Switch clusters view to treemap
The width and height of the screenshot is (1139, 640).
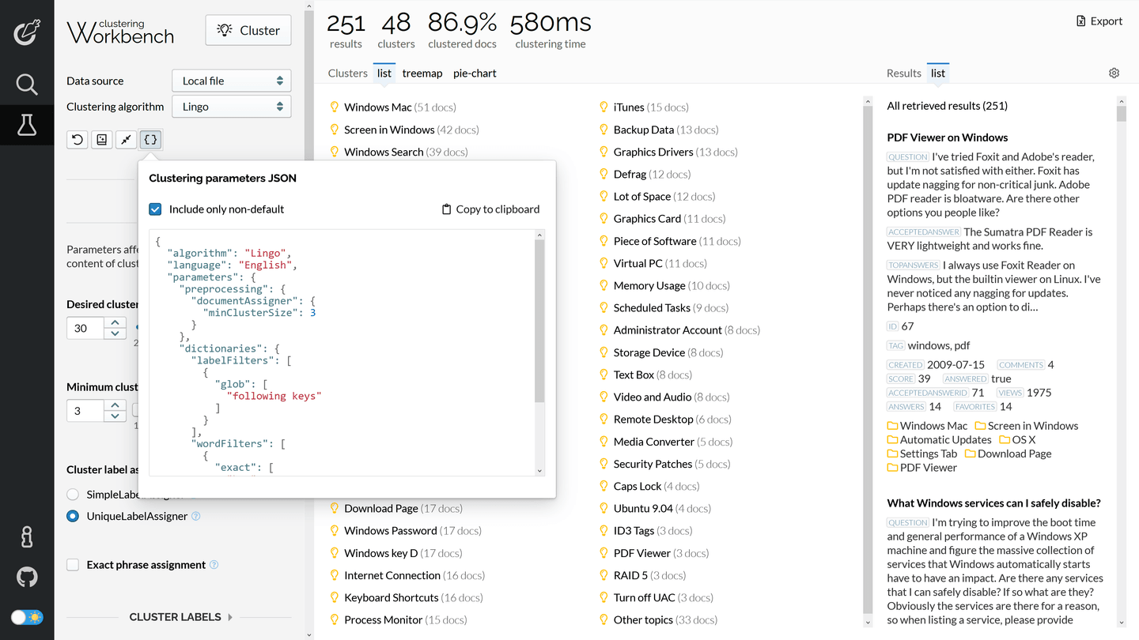pos(422,73)
